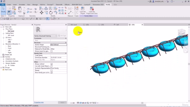Image resolution: width=190 pixels, height=107 pixels.
Task: Expand Analytical Links under Families
Action: 4,59
